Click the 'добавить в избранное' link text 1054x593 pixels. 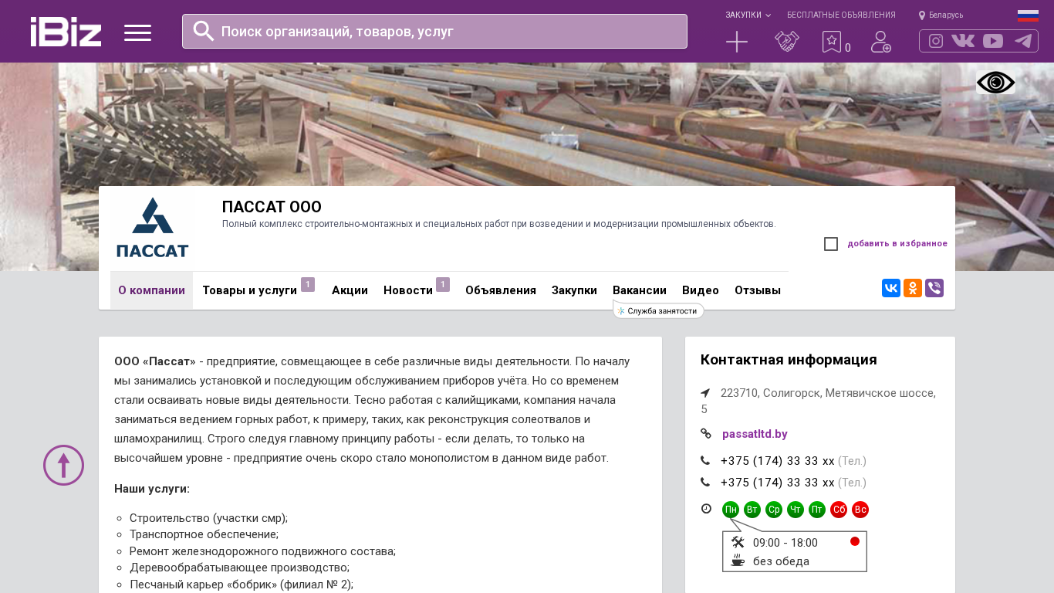coord(897,244)
